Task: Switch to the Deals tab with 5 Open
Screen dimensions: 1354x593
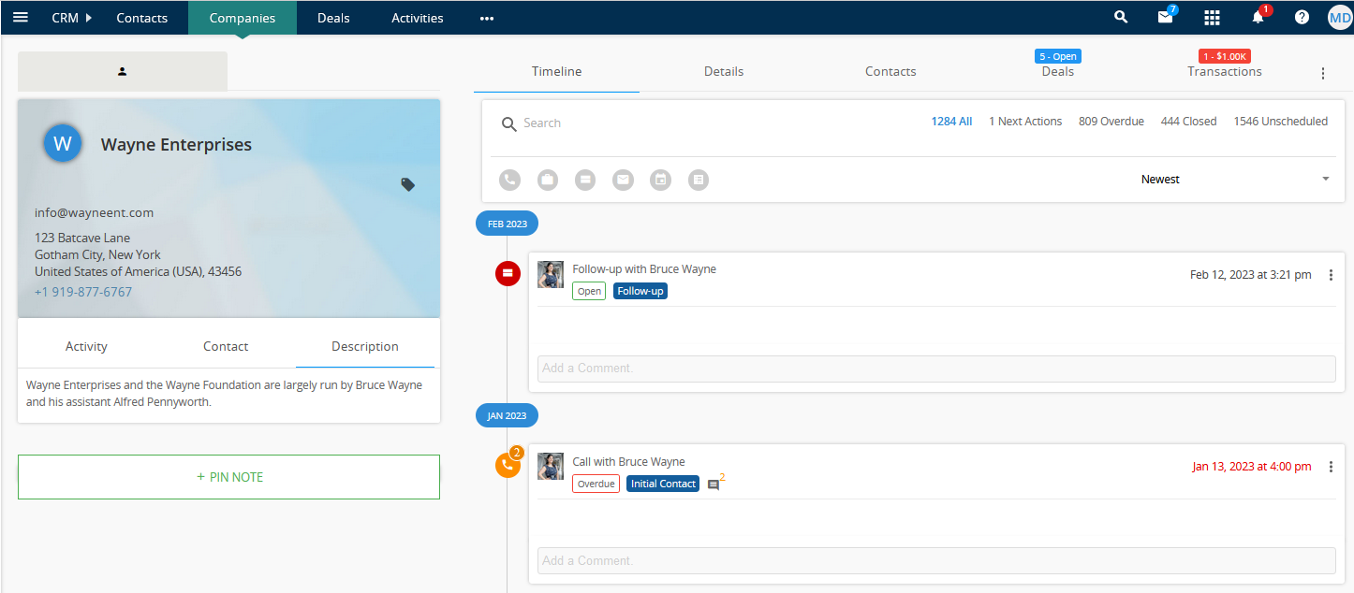Action: pyautogui.click(x=1058, y=72)
